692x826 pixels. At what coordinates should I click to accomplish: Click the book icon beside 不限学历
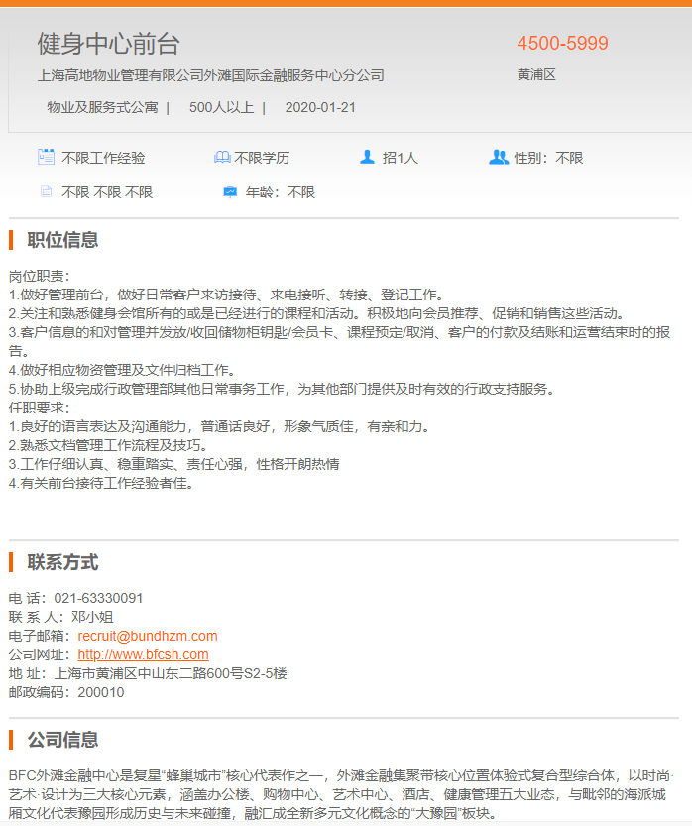[x=222, y=157]
